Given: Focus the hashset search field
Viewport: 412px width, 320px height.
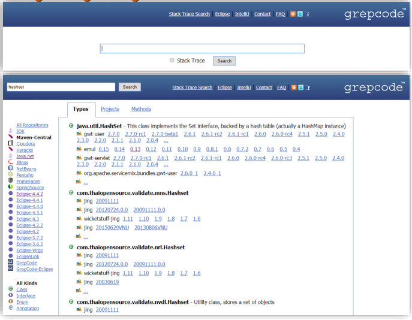Looking at the screenshot, I should click(61, 87).
